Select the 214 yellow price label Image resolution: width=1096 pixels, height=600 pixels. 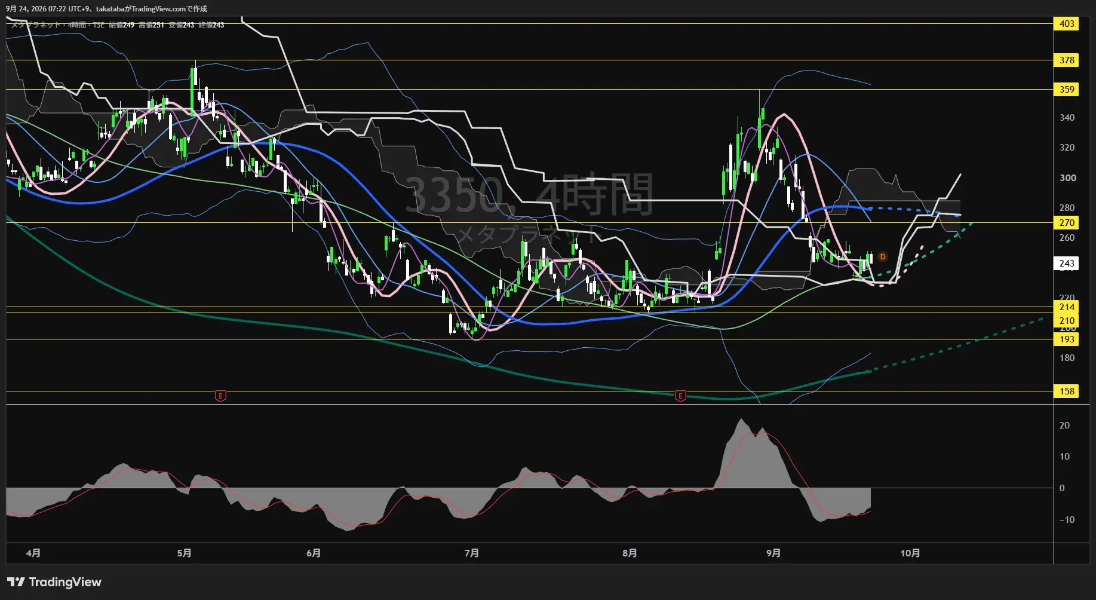[x=1067, y=307]
